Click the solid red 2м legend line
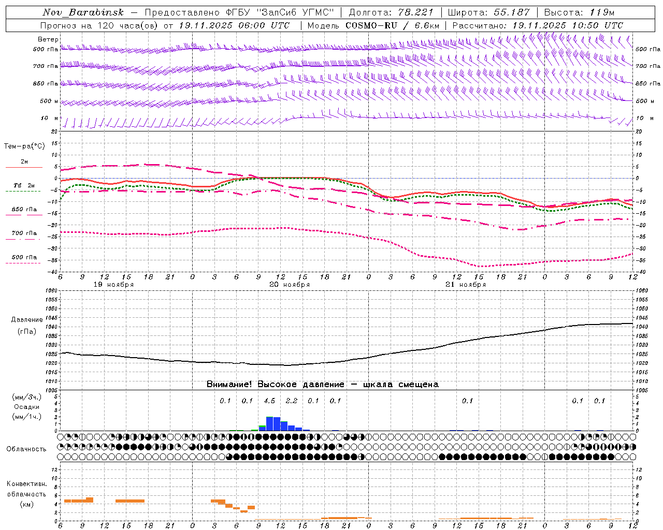Image resolution: width=663 pixels, height=530 pixels. (24, 167)
